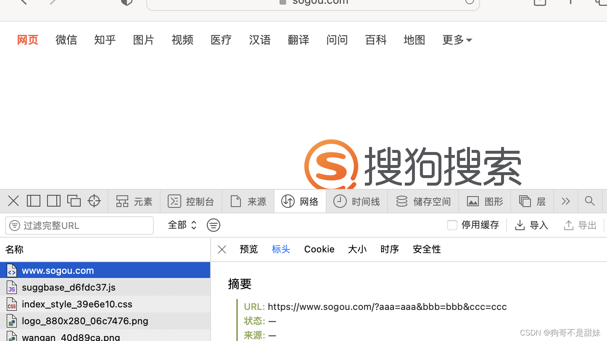Start element selection with crosshair icon
The width and height of the screenshot is (607, 341).
click(94, 201)
